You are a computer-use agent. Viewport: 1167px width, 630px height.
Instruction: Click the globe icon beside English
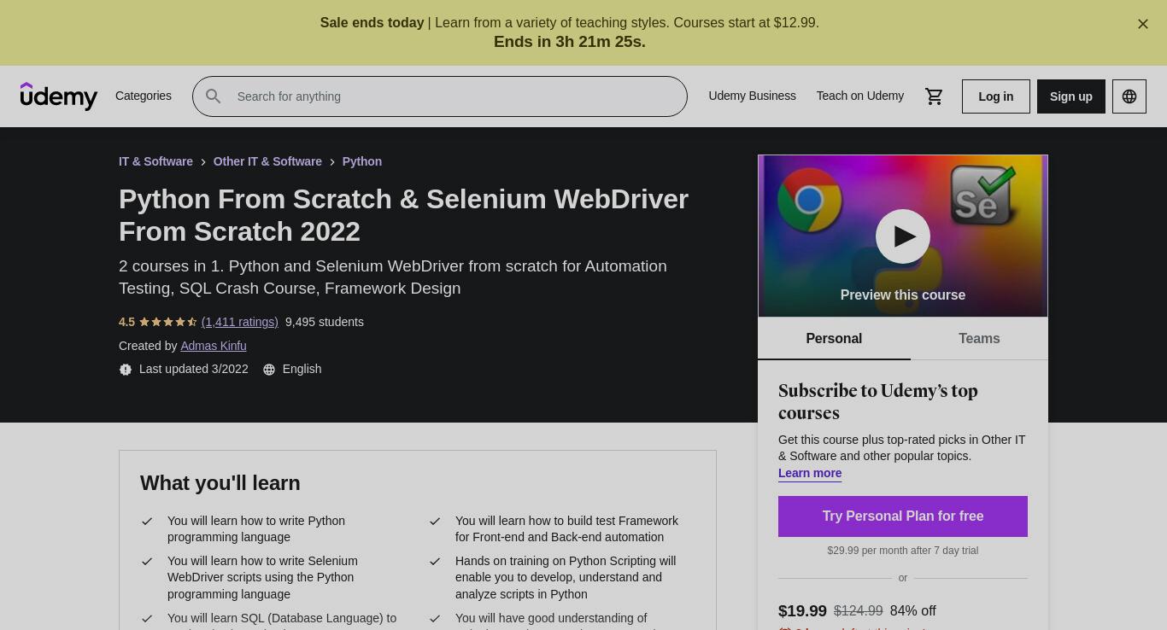(x=269, y=370)
